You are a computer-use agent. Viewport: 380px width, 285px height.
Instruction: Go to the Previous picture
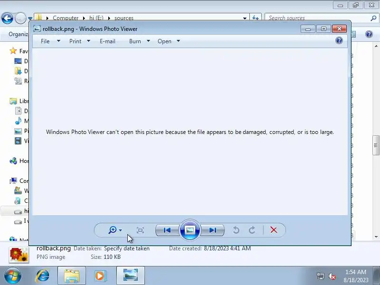(x=167, y=230)
